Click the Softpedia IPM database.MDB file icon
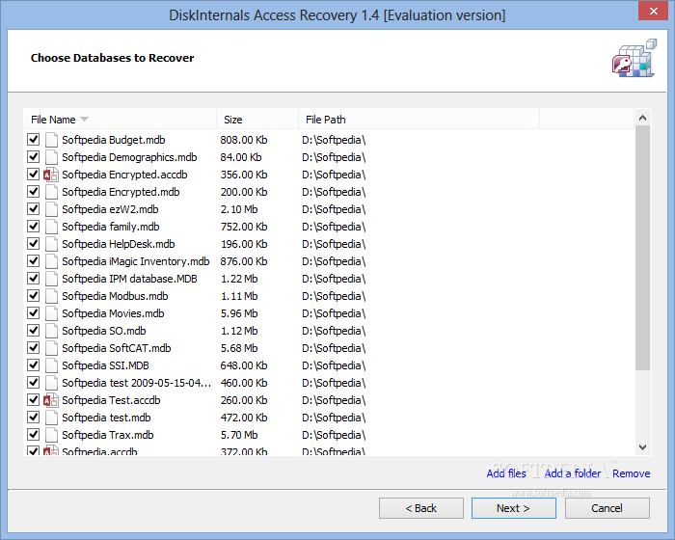This screenshot has height=540, width=675. [51, 279]
